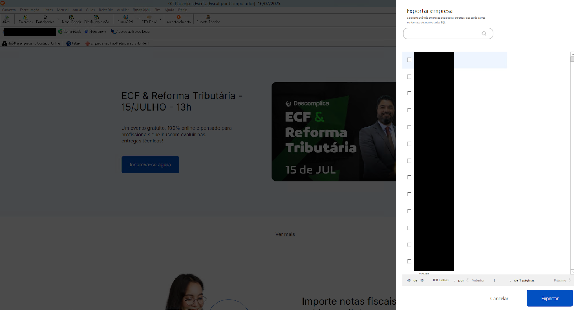Click the Inscreva-se agora button

click(150, 165)
